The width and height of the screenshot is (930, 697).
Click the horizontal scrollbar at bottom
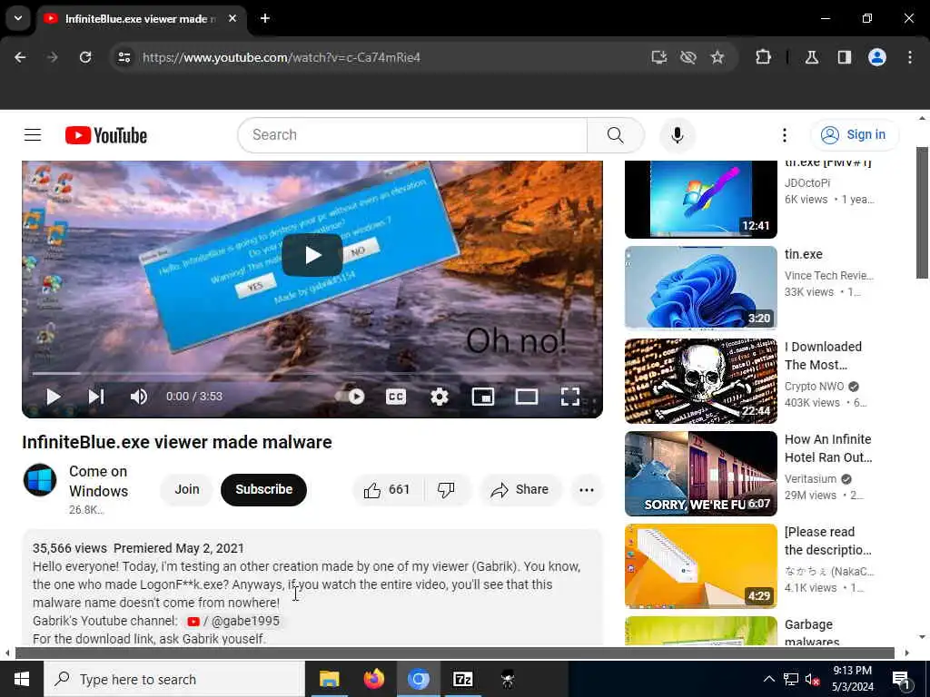(454, 653)
